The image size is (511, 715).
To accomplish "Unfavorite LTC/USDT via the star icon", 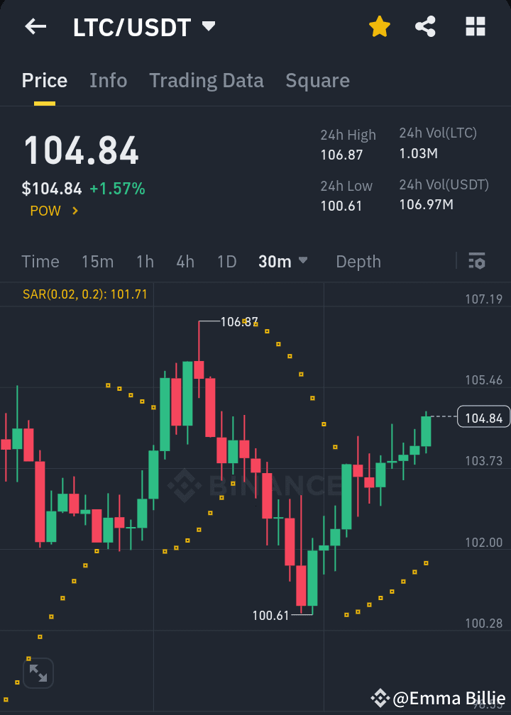I will point(380,26).
